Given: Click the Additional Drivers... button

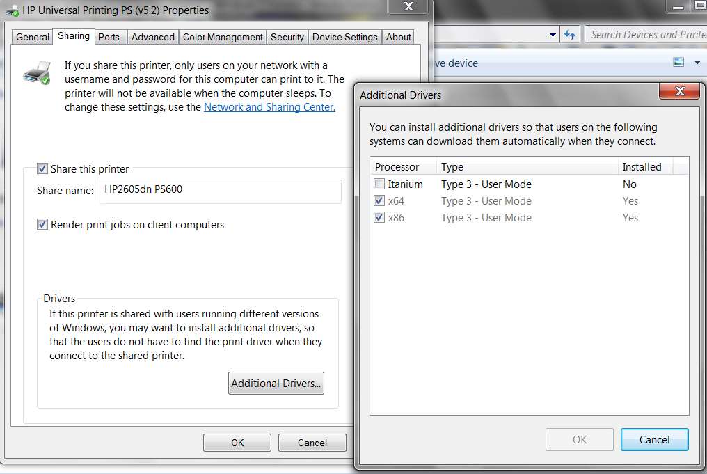Looking at the screenshot, I should coord(276,383).
